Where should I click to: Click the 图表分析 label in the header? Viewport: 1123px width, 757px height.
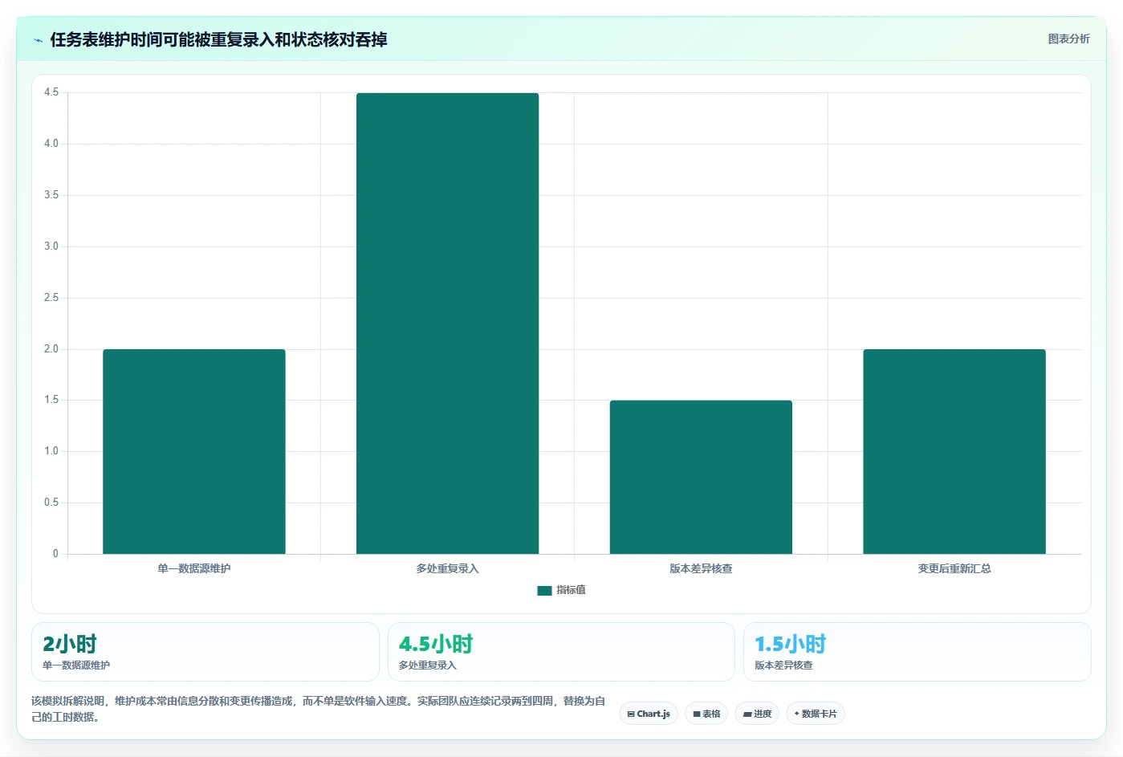[1068, 39]
